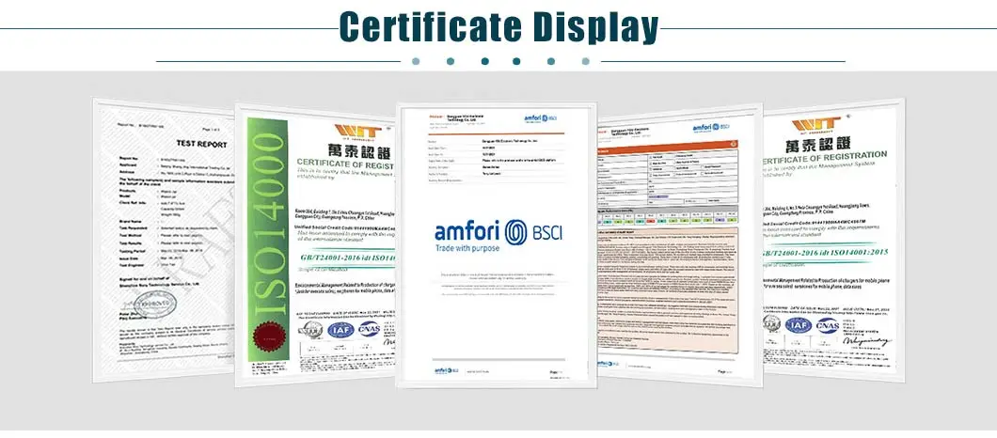This screenshot has height=438, width=997.
Task: Click the "萬泰認證" text on the rightmost certificate
Action: [819, 143]
